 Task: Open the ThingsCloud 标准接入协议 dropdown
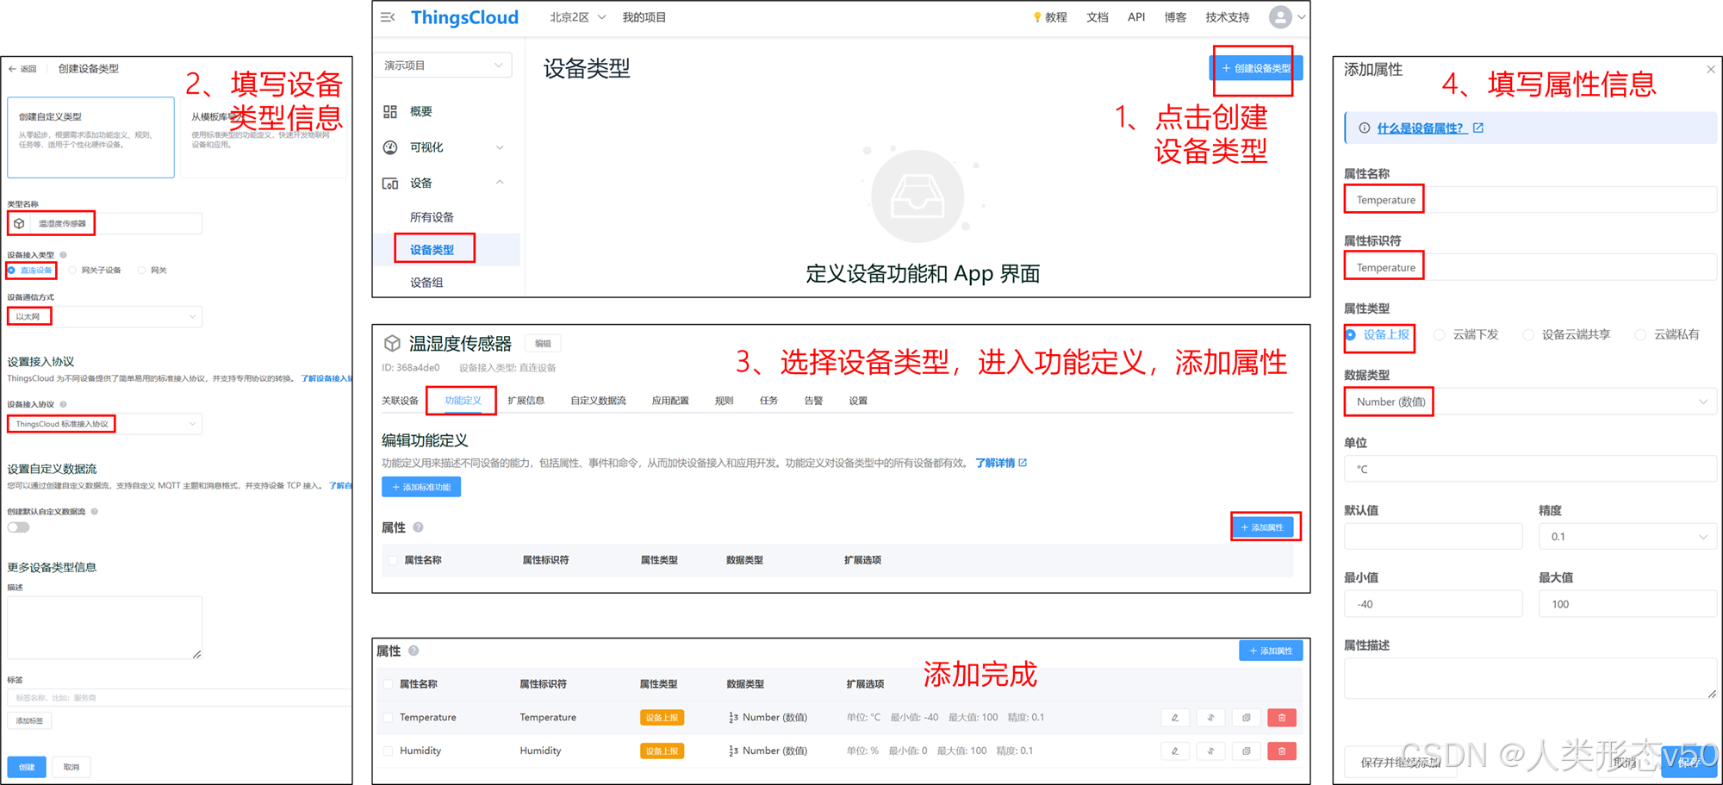pos(104,424)
